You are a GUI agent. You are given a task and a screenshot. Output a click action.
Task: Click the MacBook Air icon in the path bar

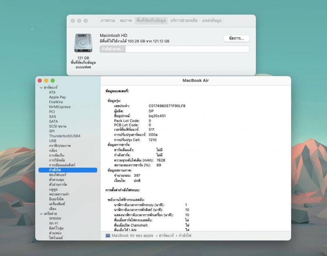coord(108,236)
